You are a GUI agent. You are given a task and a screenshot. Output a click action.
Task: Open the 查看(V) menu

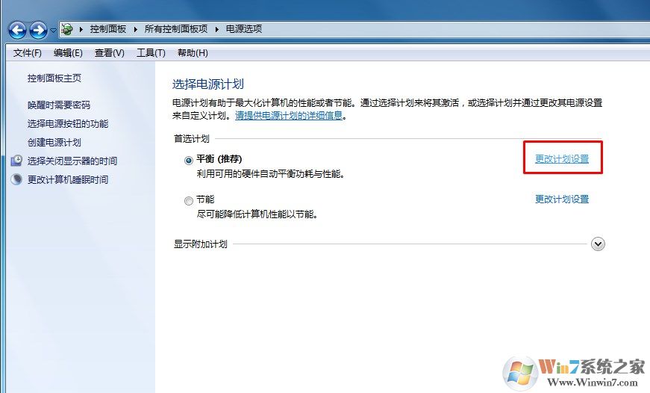coord(110,53)
